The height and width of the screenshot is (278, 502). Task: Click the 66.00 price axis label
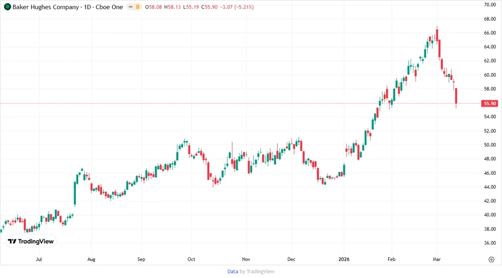490,33
